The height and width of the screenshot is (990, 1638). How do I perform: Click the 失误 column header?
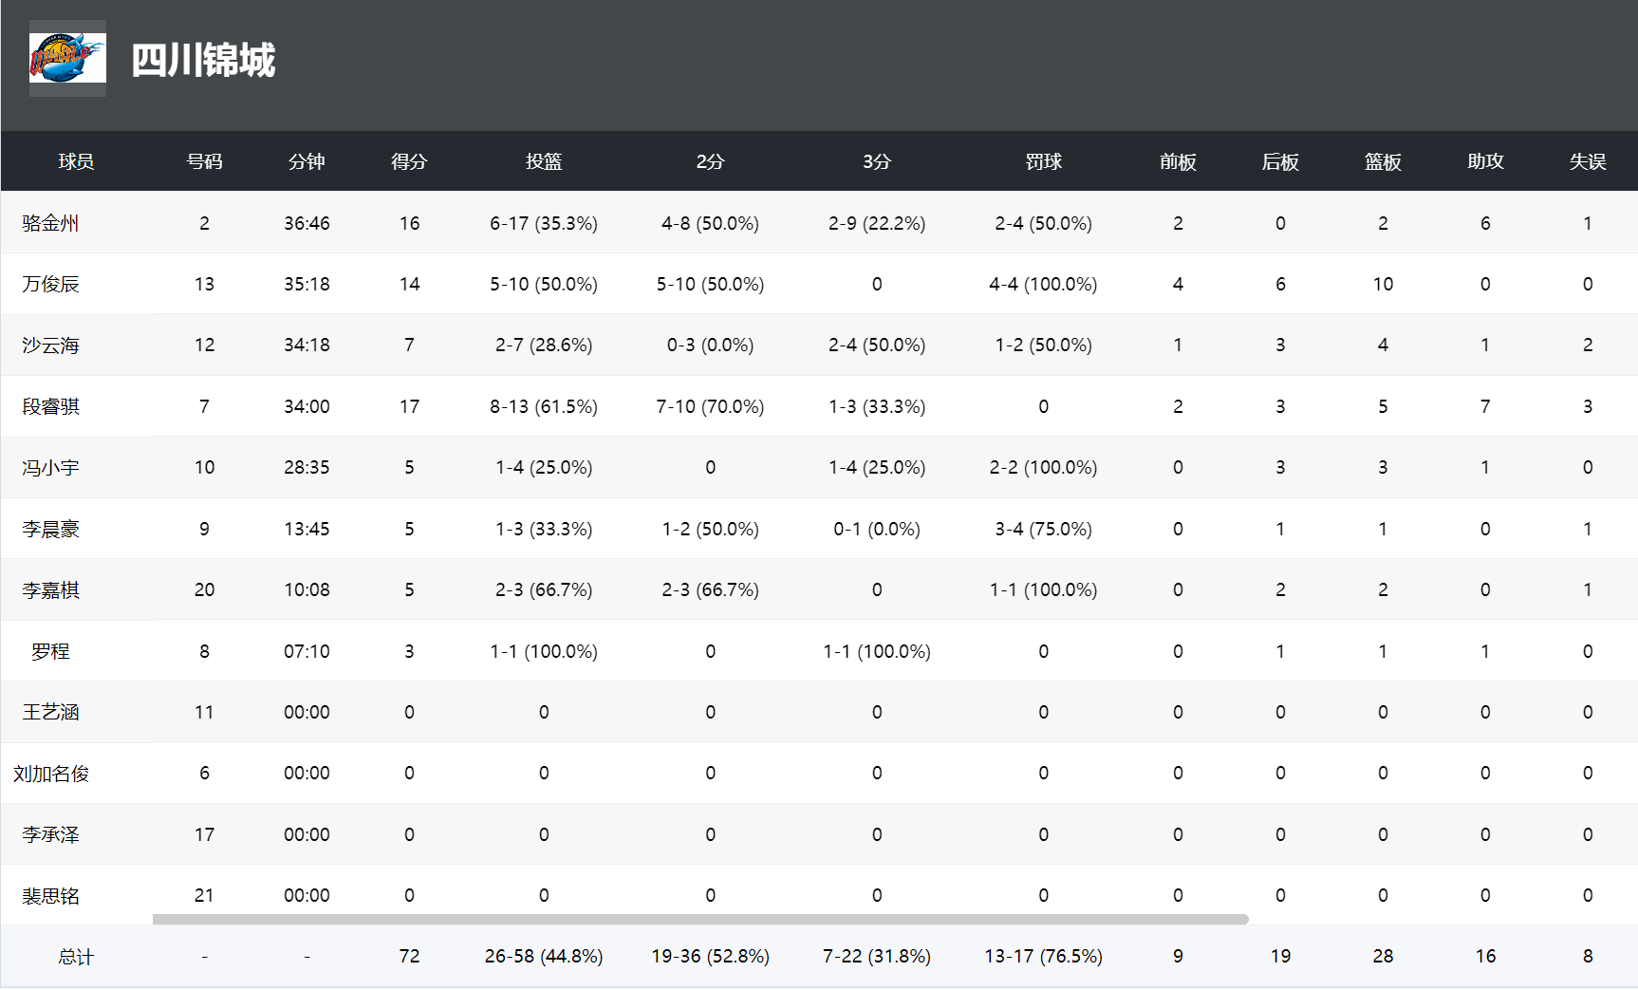[x=1588, y=161]
